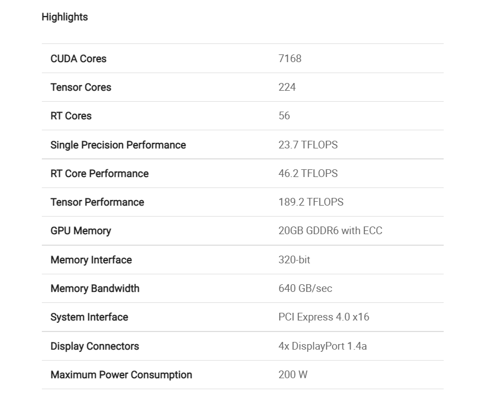Viewport: 480px width, 398px height.
Task: Click the Tensor Performance label
Action: pyautogui.click(x=97, y=202)
